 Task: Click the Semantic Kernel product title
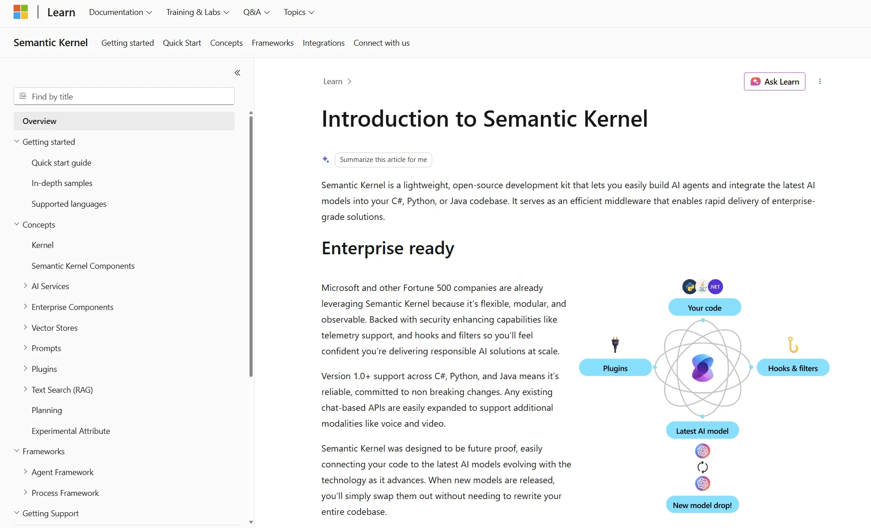(51, 43)
